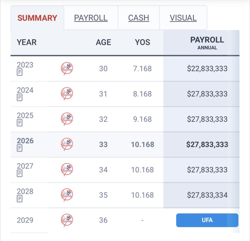Click the AGE column header

(x=103, y=42)
